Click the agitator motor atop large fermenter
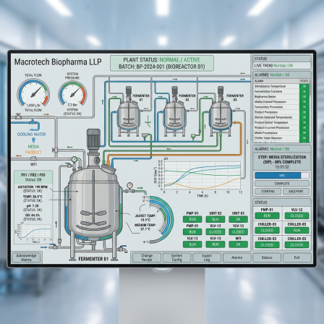 tap(93, 140)
